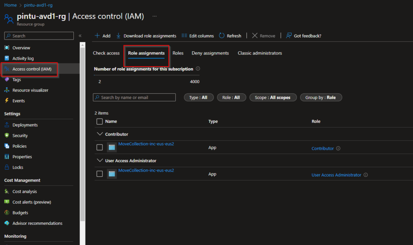
Task: Collapse the Contributor group
Action: point(100,134)
